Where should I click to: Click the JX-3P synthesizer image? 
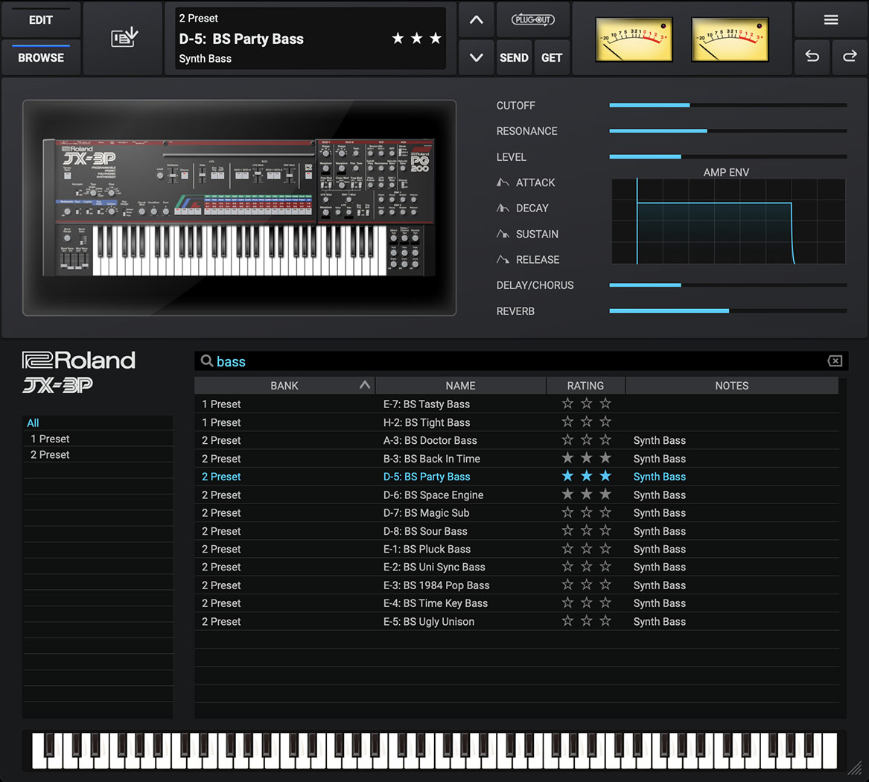tap(240, 208)
